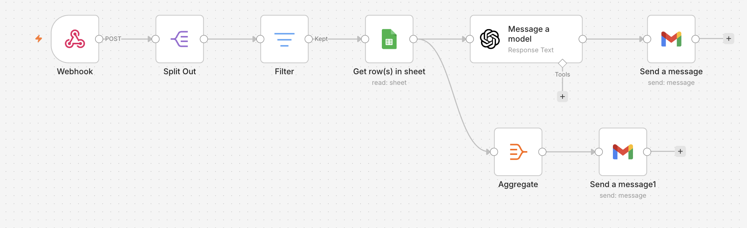Click Get row(s) in sheet output connector
The image size is (747, 228).
pos(413,39)
